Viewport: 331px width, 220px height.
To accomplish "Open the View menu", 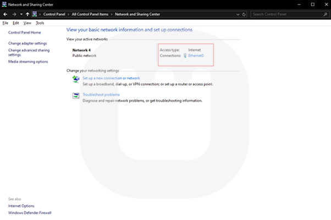I will tap(27, 23).
